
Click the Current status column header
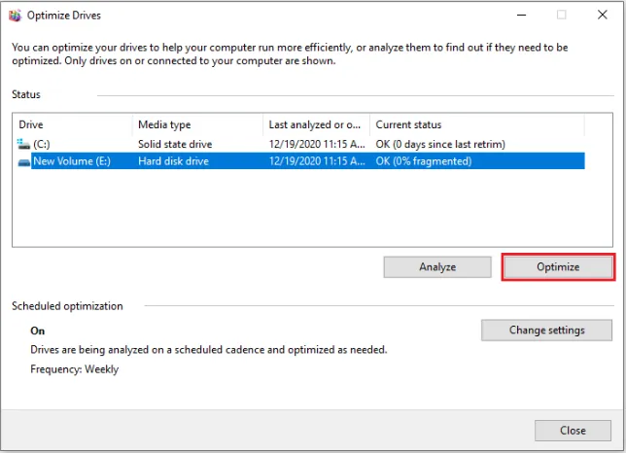point(477,125)
